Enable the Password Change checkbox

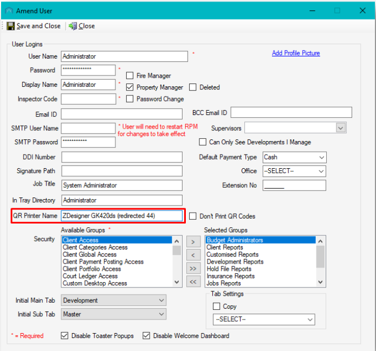point(129,99)
